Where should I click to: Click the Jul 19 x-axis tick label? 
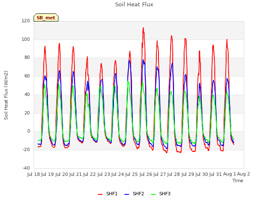[x=47, y=174]
